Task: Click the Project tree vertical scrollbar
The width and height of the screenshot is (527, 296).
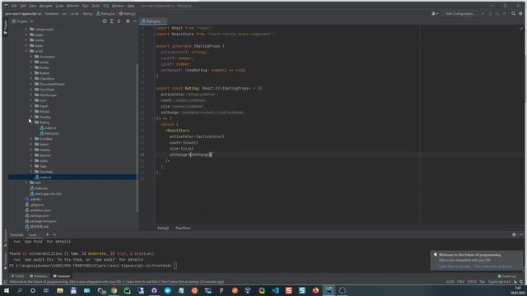Action: point(137,137)
